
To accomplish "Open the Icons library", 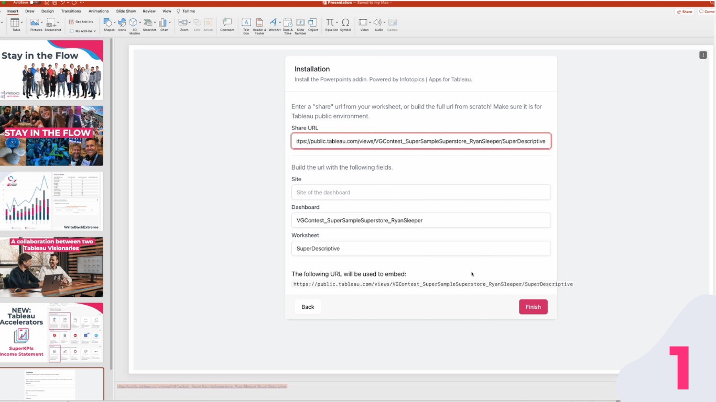I will coord(122,25).
